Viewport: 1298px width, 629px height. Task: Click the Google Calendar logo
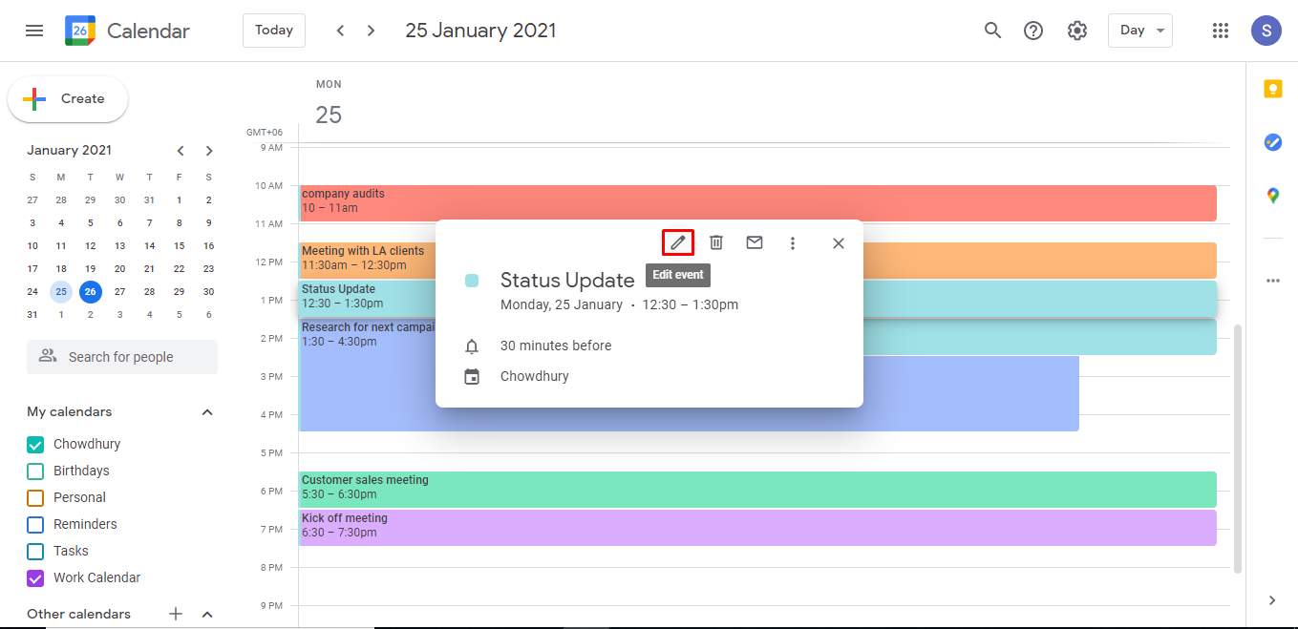pos(80,31)
